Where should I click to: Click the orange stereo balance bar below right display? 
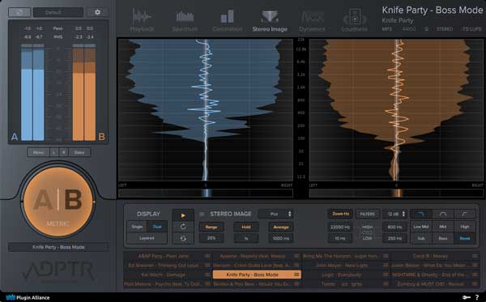[x=396, y=194]
